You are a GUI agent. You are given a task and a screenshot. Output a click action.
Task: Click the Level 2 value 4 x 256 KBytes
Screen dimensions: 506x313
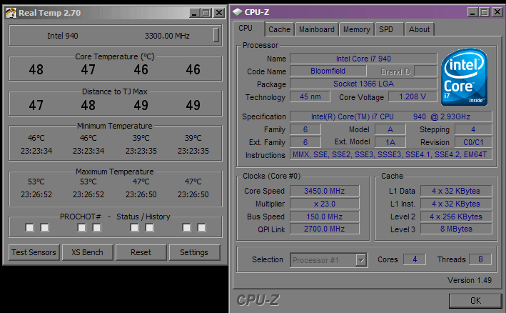click(x=456, y=217)
